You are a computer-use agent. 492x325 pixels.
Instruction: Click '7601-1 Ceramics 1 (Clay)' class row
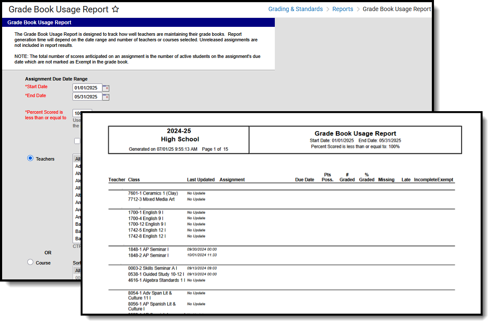pos(153,193)
